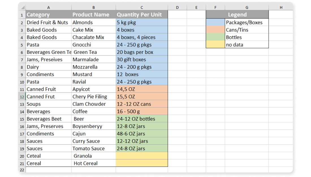Image resolution: width=311 pixels, height=177 pixels.
Task: Select row 12 header
Action: pyautogui.click(x=22, y=97)
